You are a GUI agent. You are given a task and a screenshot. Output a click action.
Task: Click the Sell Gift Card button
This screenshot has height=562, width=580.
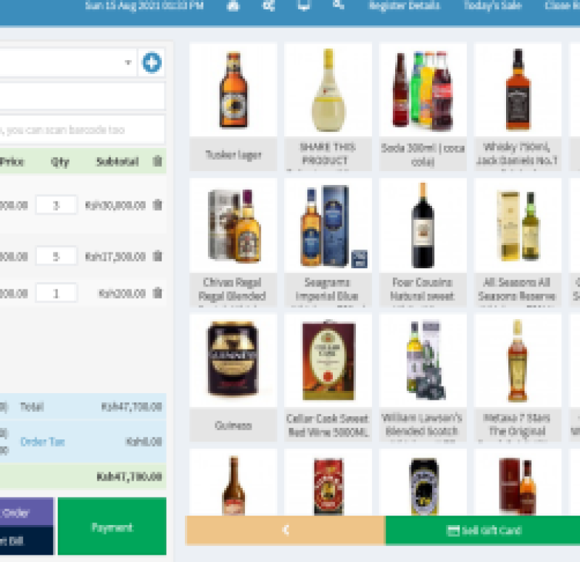click(x=483, y=531)
